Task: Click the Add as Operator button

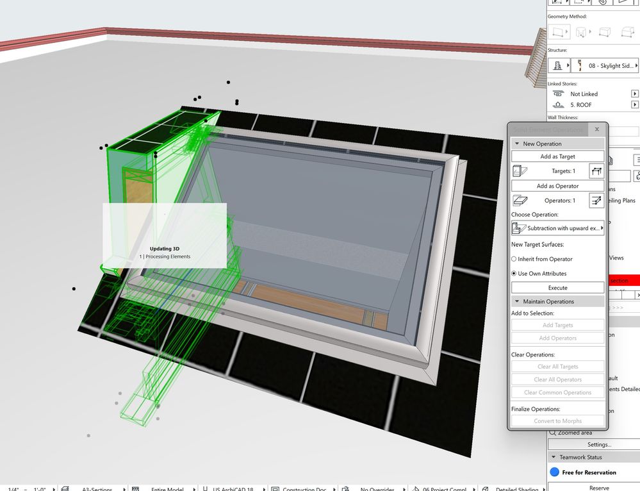Action: pos(557,186)
